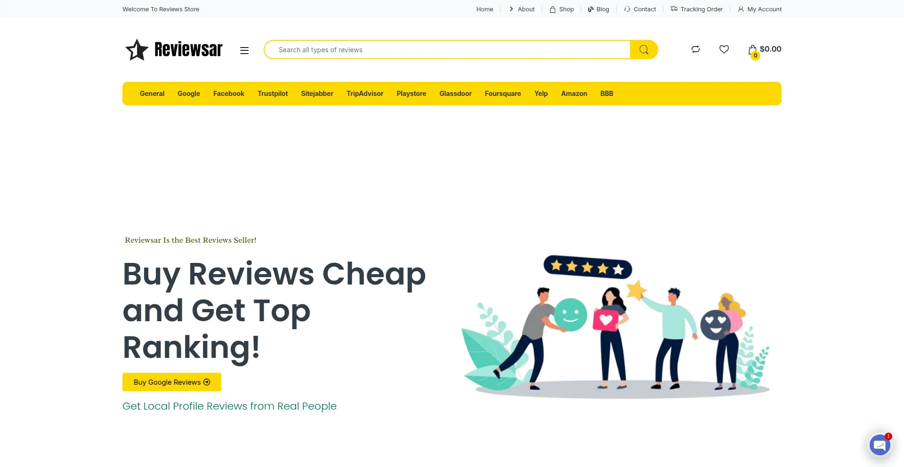This screenshot has width=904, height=467.
Task: Open the wishlist heart icon
Action: pyautogui.click(x=724, y=49)
